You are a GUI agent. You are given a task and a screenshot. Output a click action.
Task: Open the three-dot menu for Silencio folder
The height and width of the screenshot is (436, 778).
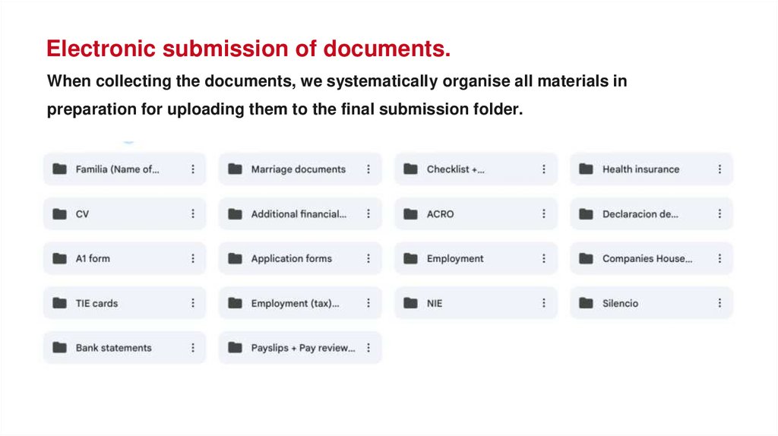point(719,303)
